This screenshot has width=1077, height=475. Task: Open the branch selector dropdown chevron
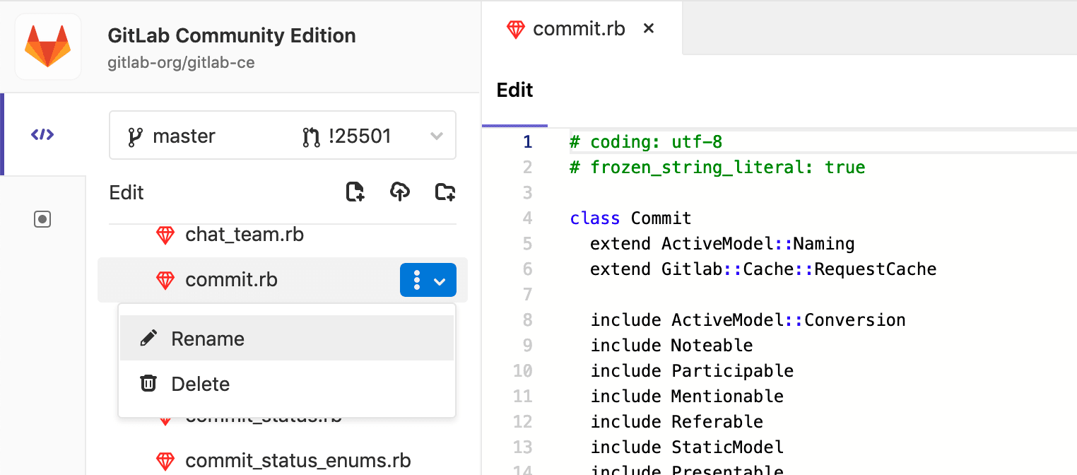click(437, 135)
